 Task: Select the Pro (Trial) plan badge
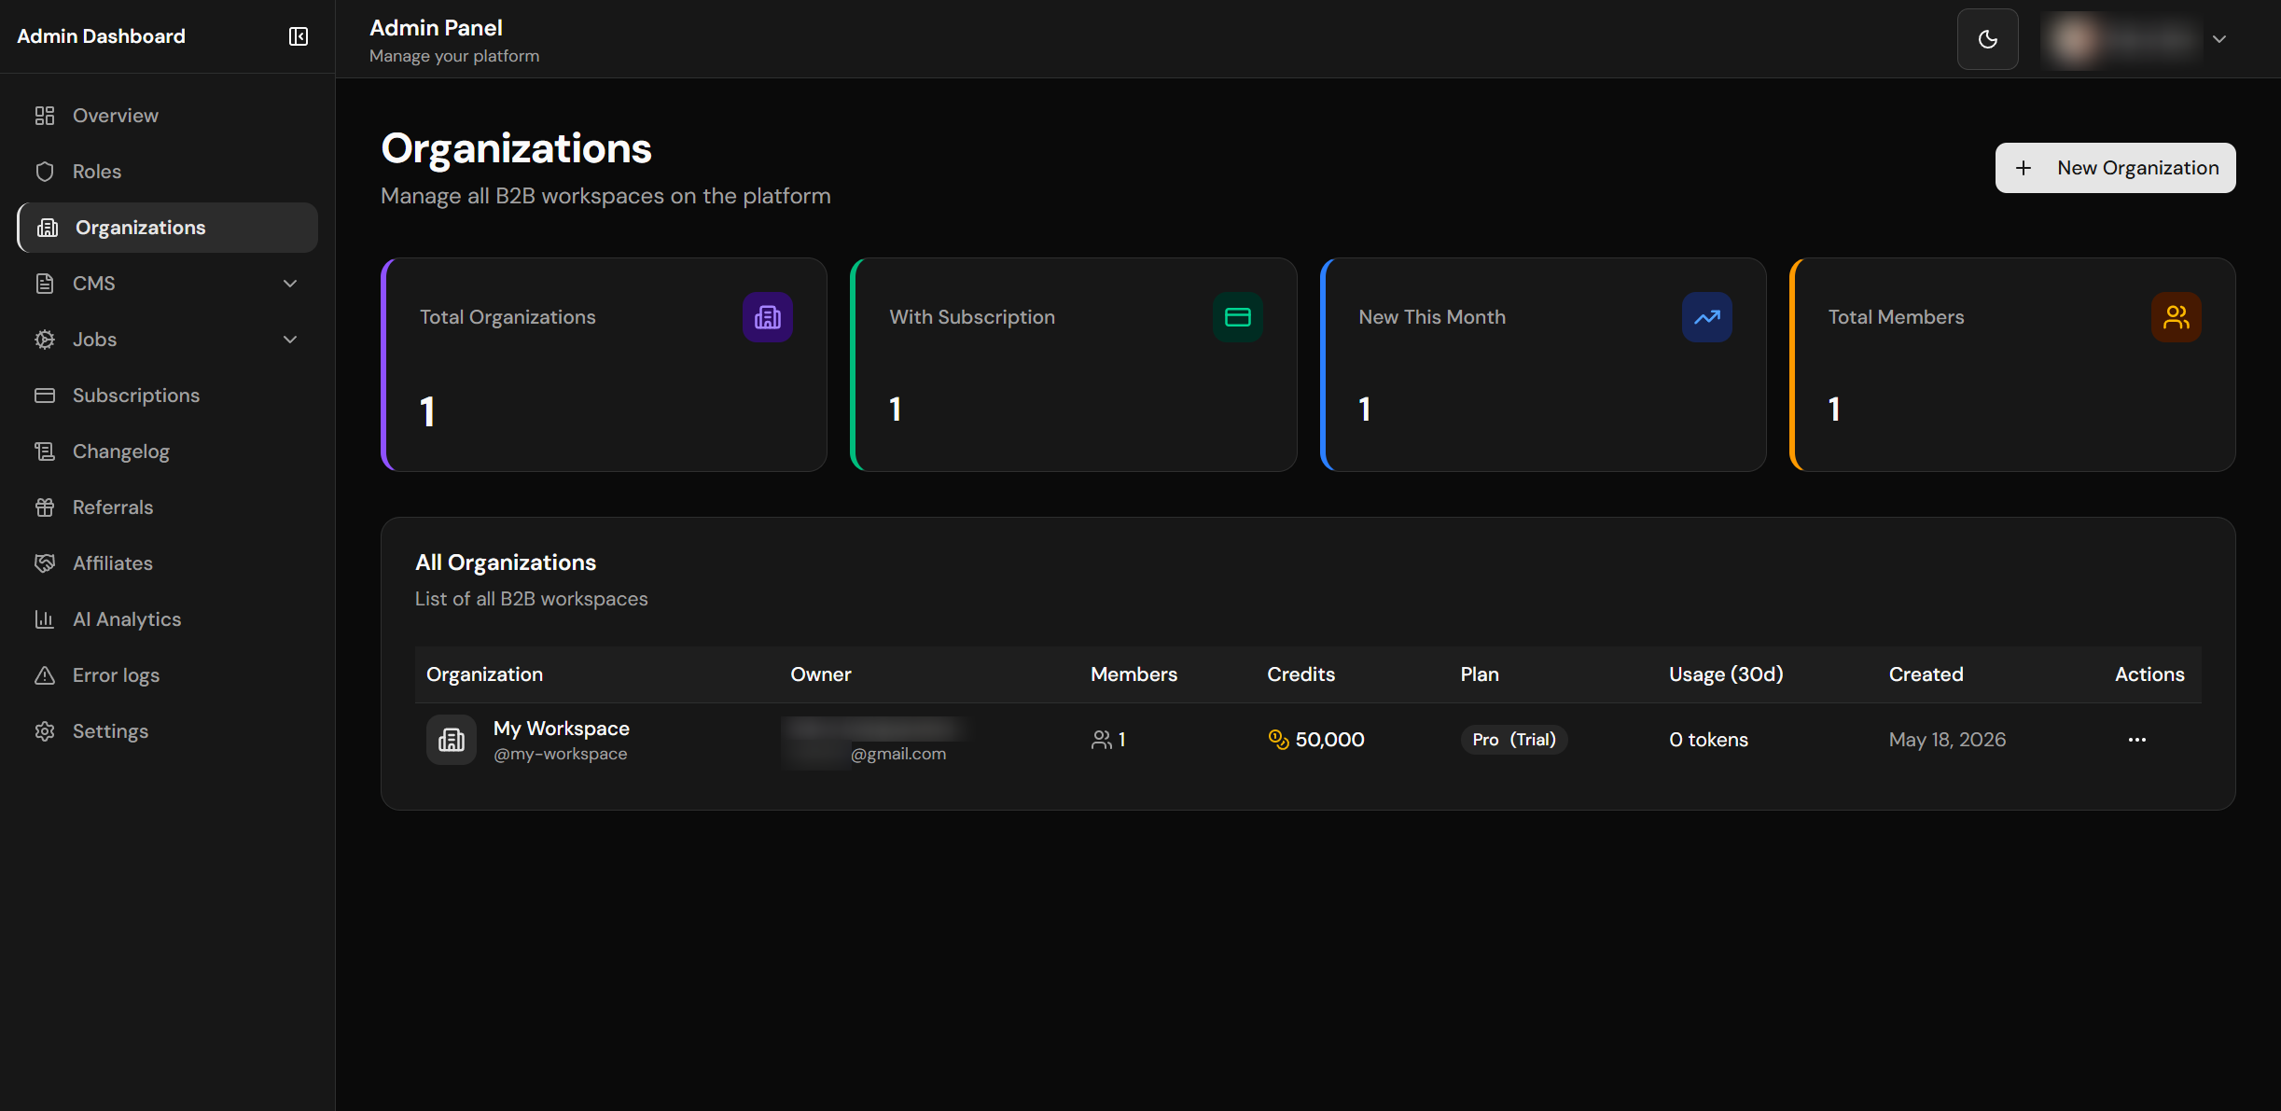tap(1513, 740)
